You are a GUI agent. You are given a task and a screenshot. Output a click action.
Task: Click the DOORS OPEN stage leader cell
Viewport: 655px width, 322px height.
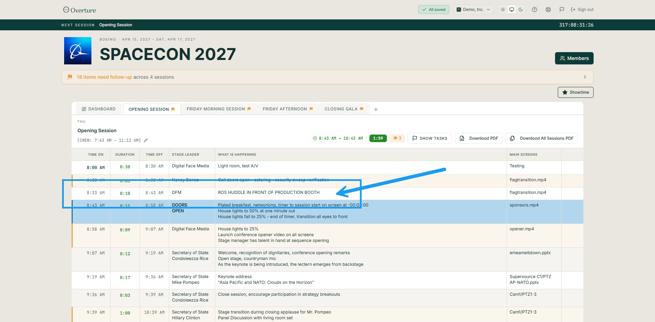pyautogui.click(x=192, y=212)
